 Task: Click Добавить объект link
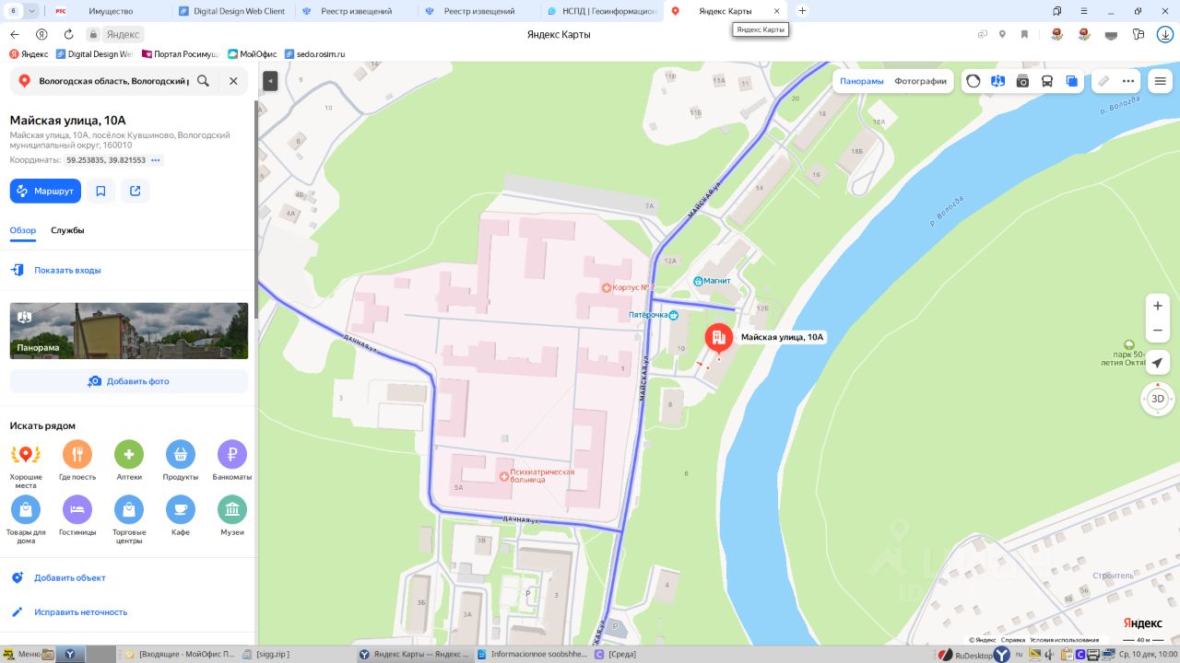(70, 578)
